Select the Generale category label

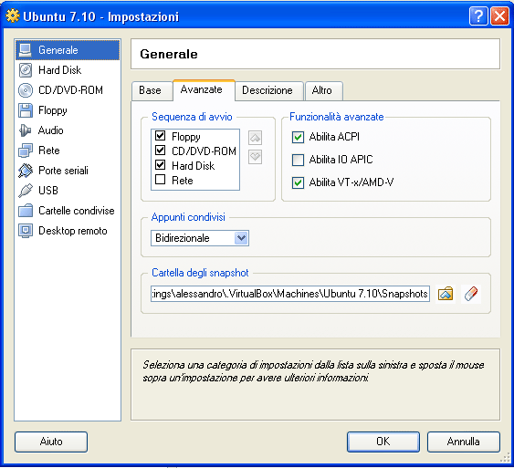[58, 50]
